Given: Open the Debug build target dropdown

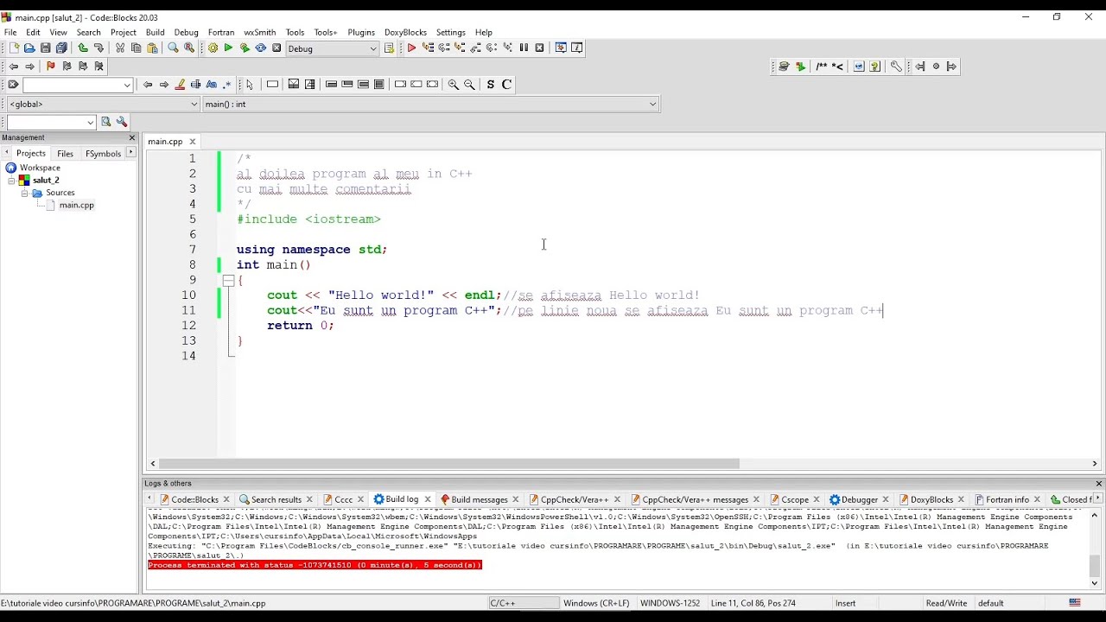Looking at the screenshot, I should click(x=332, y=48).
